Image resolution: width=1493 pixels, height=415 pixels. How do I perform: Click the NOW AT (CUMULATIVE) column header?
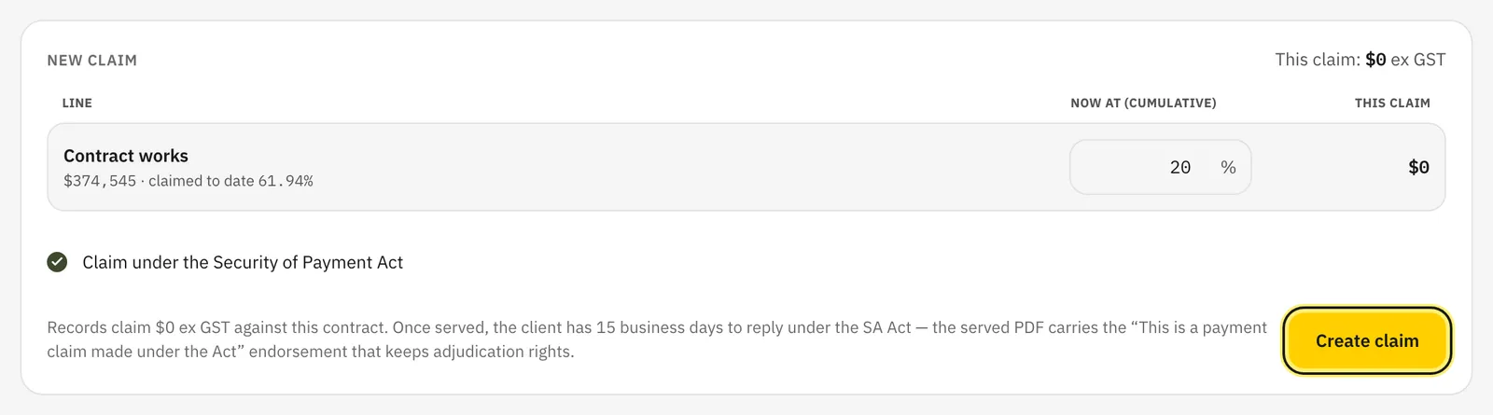click(x=1143, y=103)
